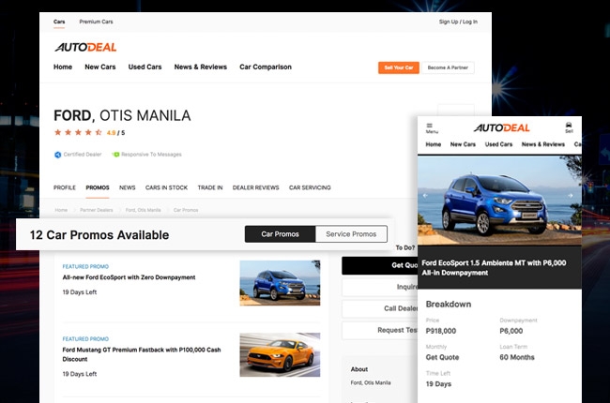Click the star rating icons
The height and width of the screenshot is (403, 610).
(78, 132)
